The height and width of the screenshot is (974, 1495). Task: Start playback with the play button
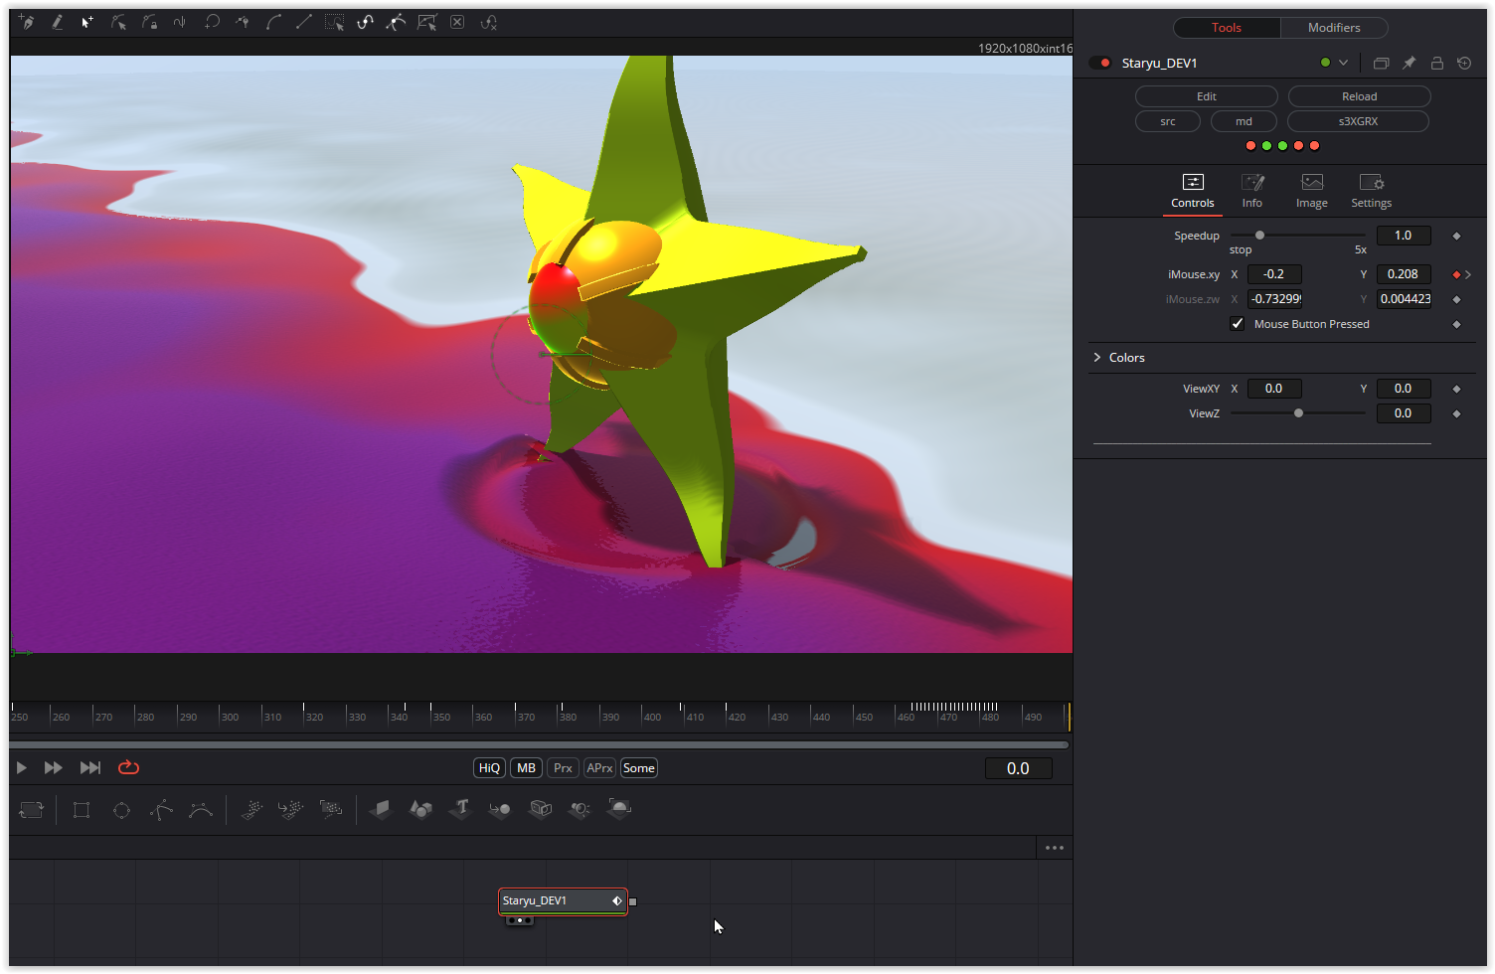tap(21, 767)
